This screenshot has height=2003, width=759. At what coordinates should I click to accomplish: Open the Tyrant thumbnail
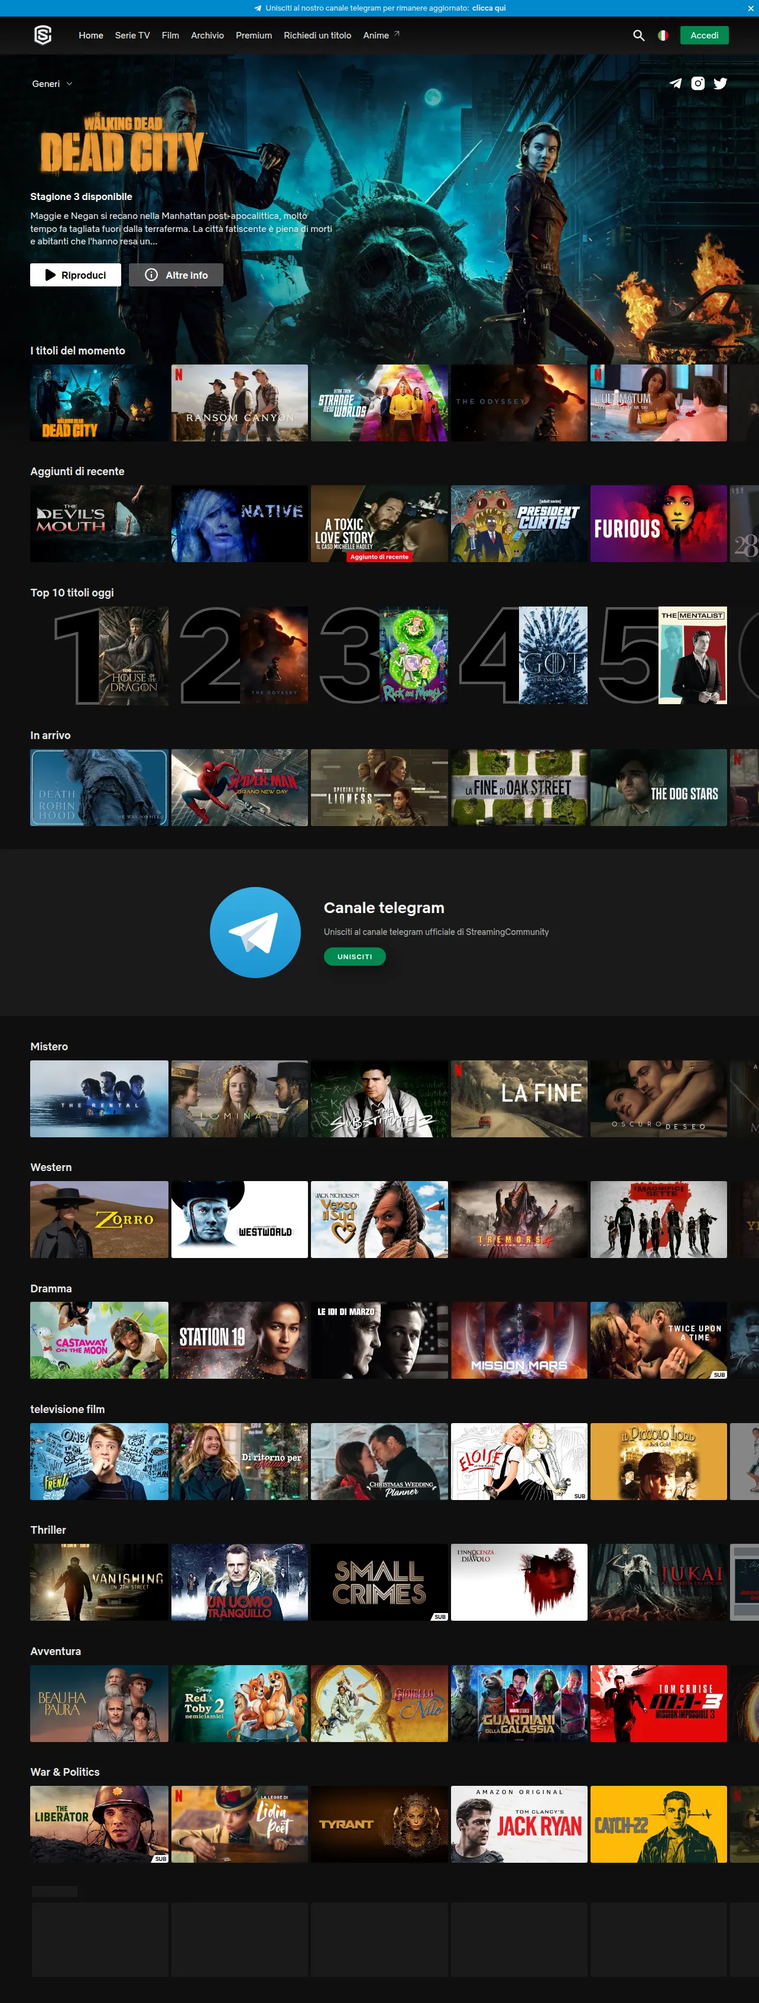point(379,1823)
